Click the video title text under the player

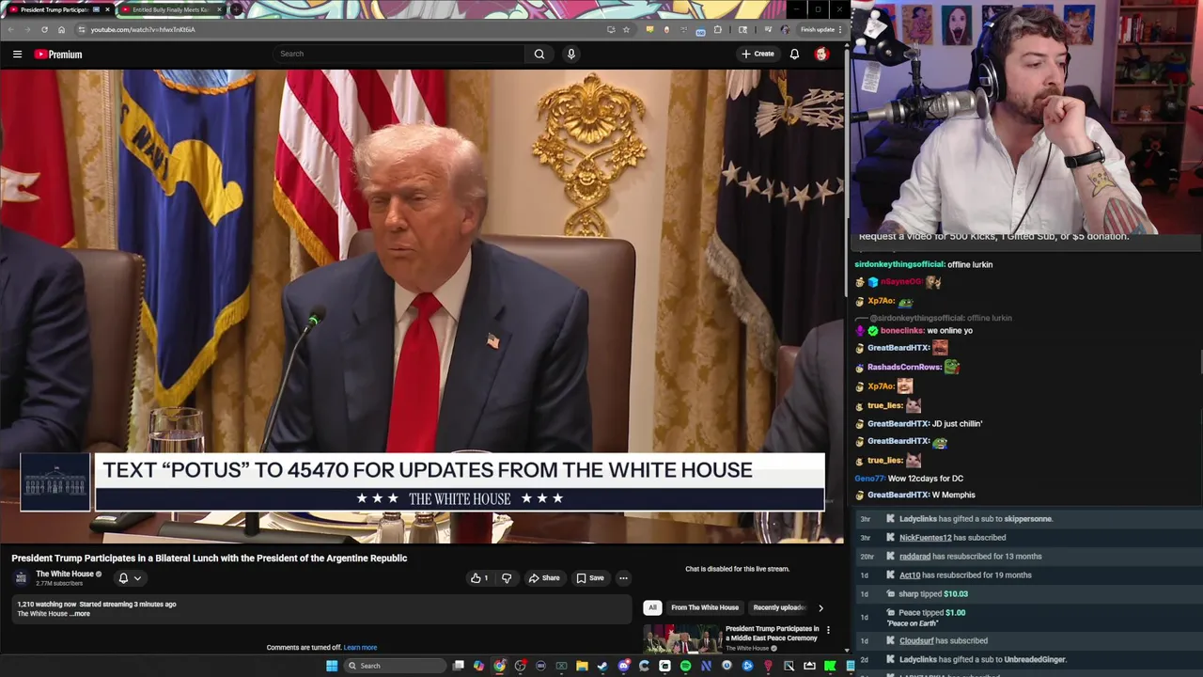point(209,559)
